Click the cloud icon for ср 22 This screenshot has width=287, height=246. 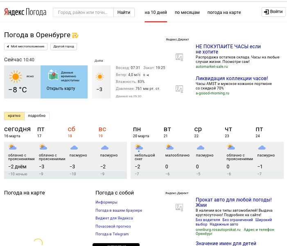pyautogui.click(x=201, y=148)
